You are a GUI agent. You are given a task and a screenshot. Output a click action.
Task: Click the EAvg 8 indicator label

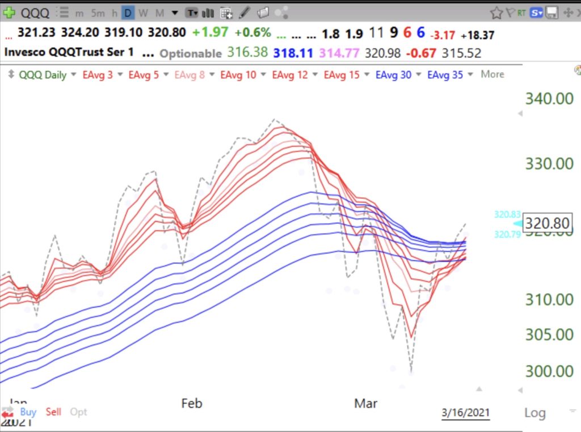[190, 75]
